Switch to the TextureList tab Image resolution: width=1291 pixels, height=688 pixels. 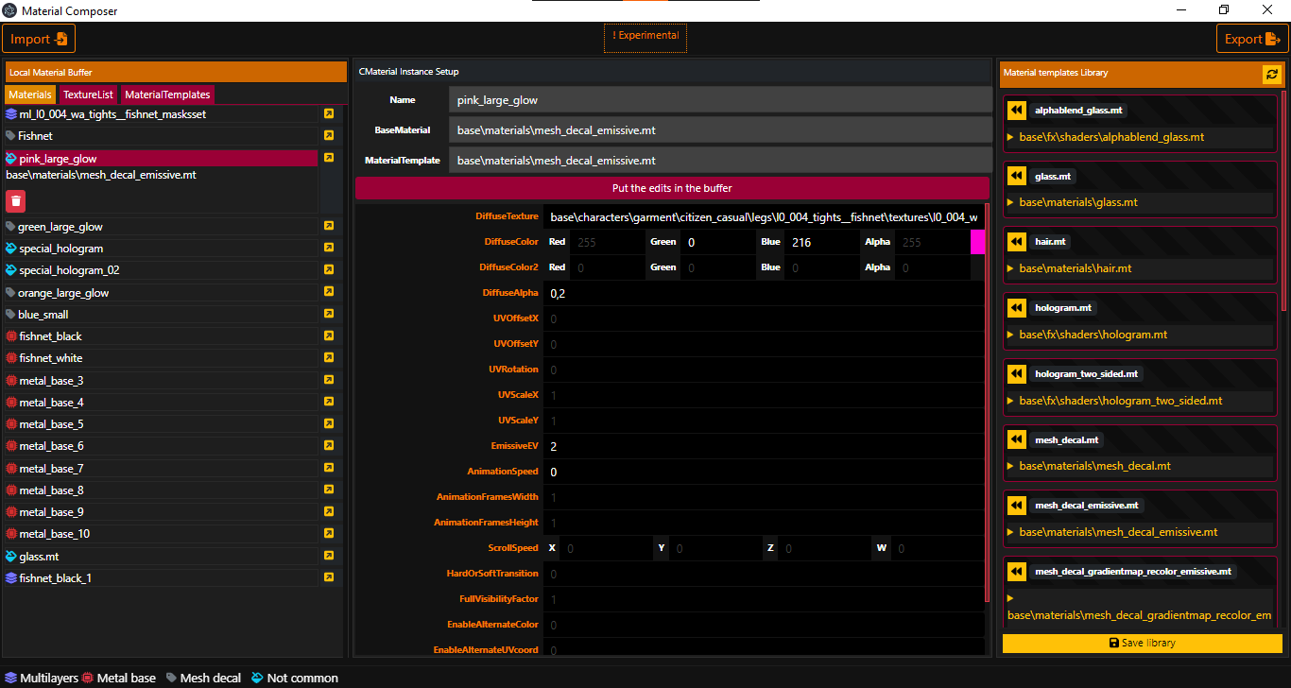[x=88, y=95]
